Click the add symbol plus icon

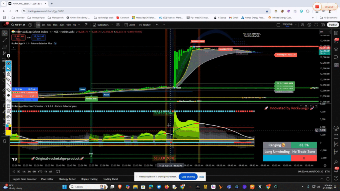click(30, 25)
